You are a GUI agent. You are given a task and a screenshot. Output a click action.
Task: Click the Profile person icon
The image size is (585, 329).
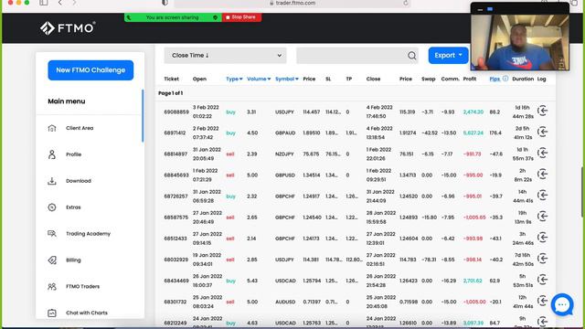click(52, 154)
